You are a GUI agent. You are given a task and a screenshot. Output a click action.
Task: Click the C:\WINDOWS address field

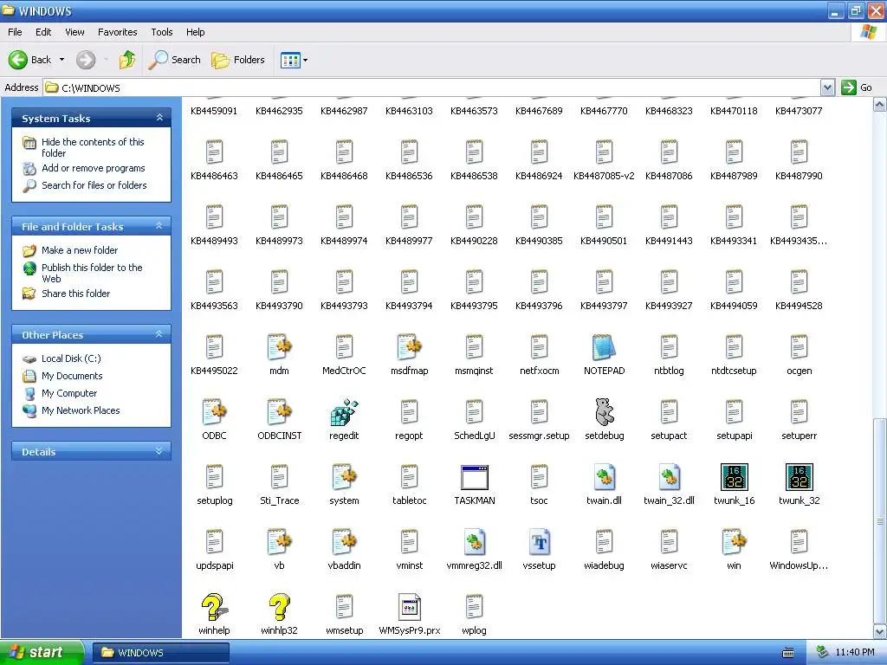point(432,87)
